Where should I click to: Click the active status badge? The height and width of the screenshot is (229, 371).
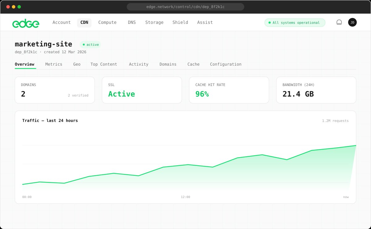point(90,45)
